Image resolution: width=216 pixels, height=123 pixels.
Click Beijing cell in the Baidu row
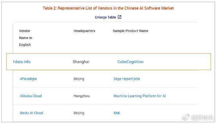[x=79, y=113]
